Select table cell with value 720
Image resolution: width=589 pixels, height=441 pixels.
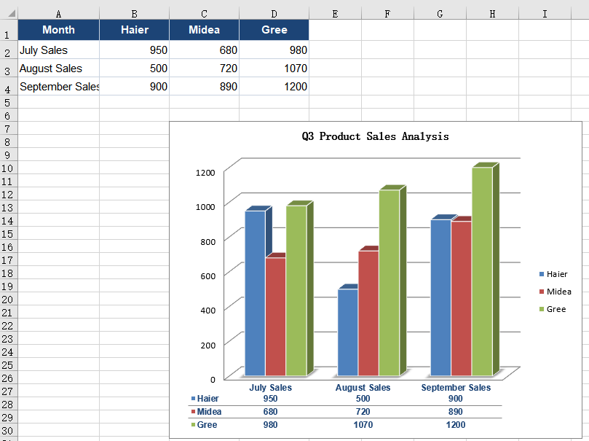(204, 68)
